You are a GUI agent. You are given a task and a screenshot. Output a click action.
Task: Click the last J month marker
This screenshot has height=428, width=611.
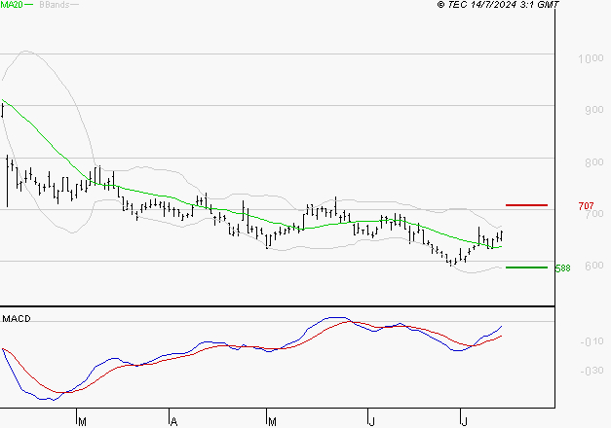pyautogui.click(x=464, y=421)
